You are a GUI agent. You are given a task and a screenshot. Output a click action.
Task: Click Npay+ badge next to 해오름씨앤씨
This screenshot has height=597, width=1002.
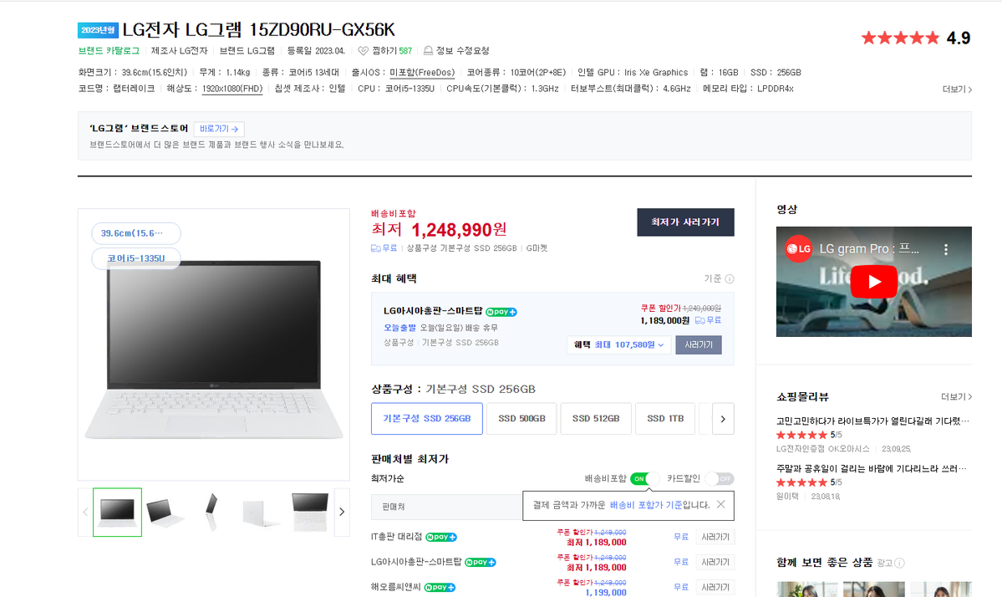440,588
